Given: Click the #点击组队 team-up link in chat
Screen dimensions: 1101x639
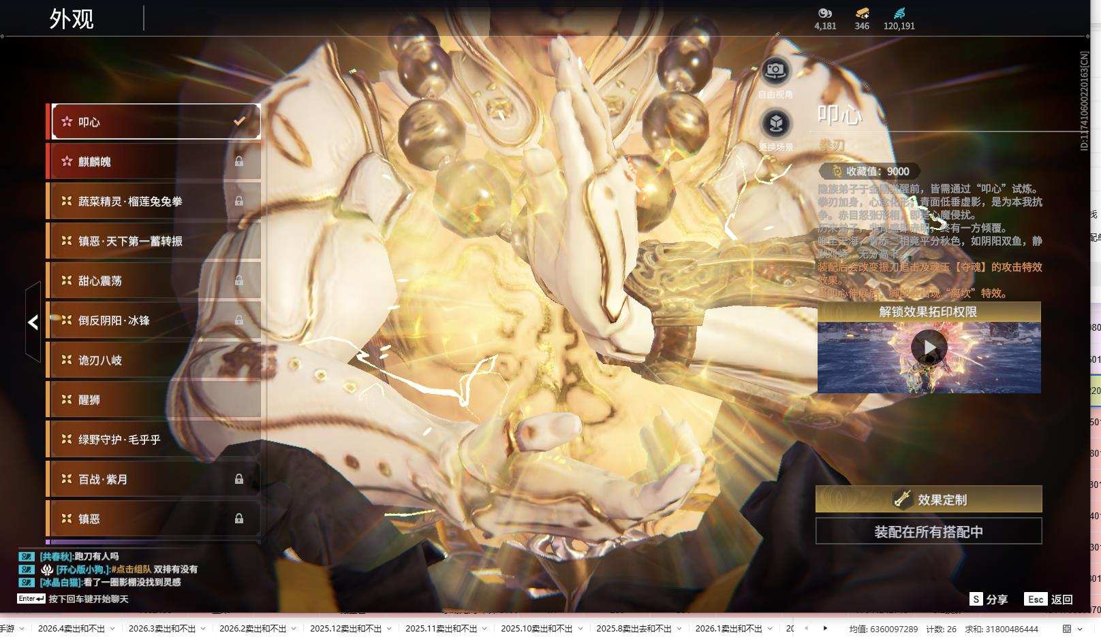Looking at the screenshot, I should [131, 569].
